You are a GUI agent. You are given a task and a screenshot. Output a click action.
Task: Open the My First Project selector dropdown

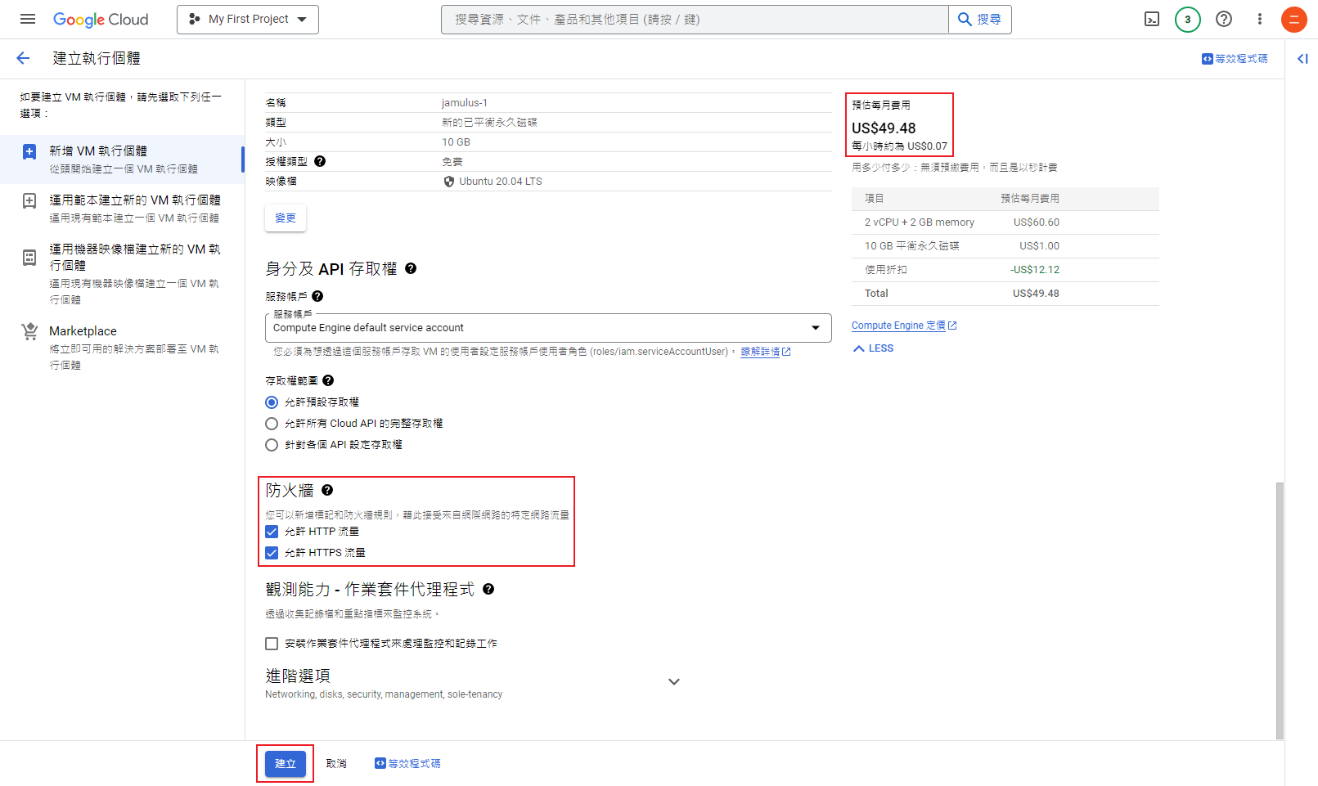(x=247, y=19)
